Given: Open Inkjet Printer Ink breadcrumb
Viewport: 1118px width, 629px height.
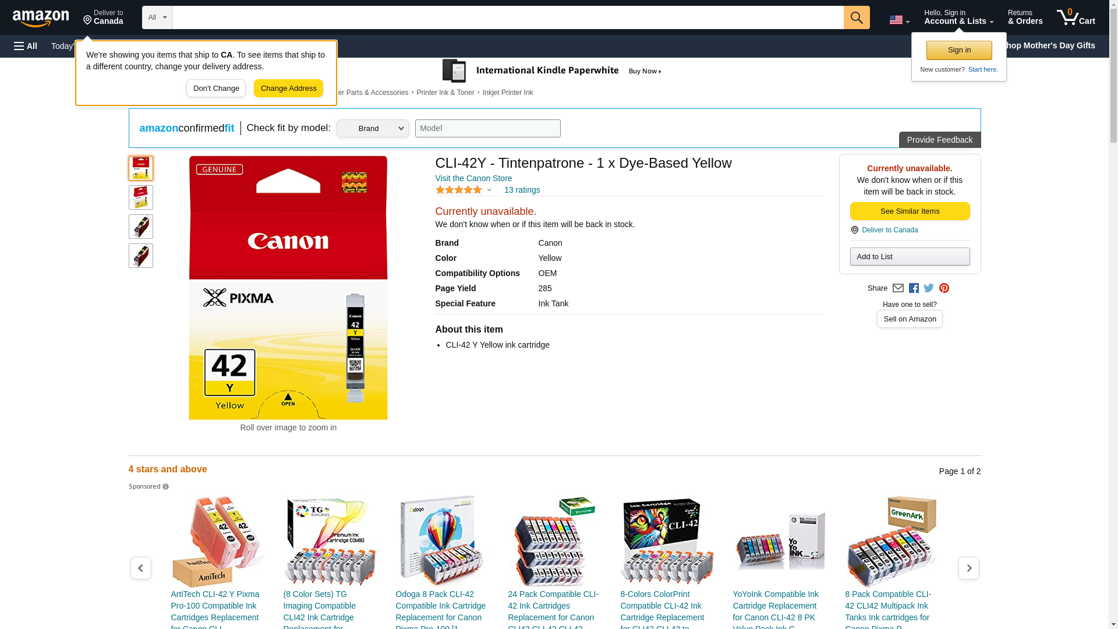Looking at the screenshot, I should tap(507, 93).
